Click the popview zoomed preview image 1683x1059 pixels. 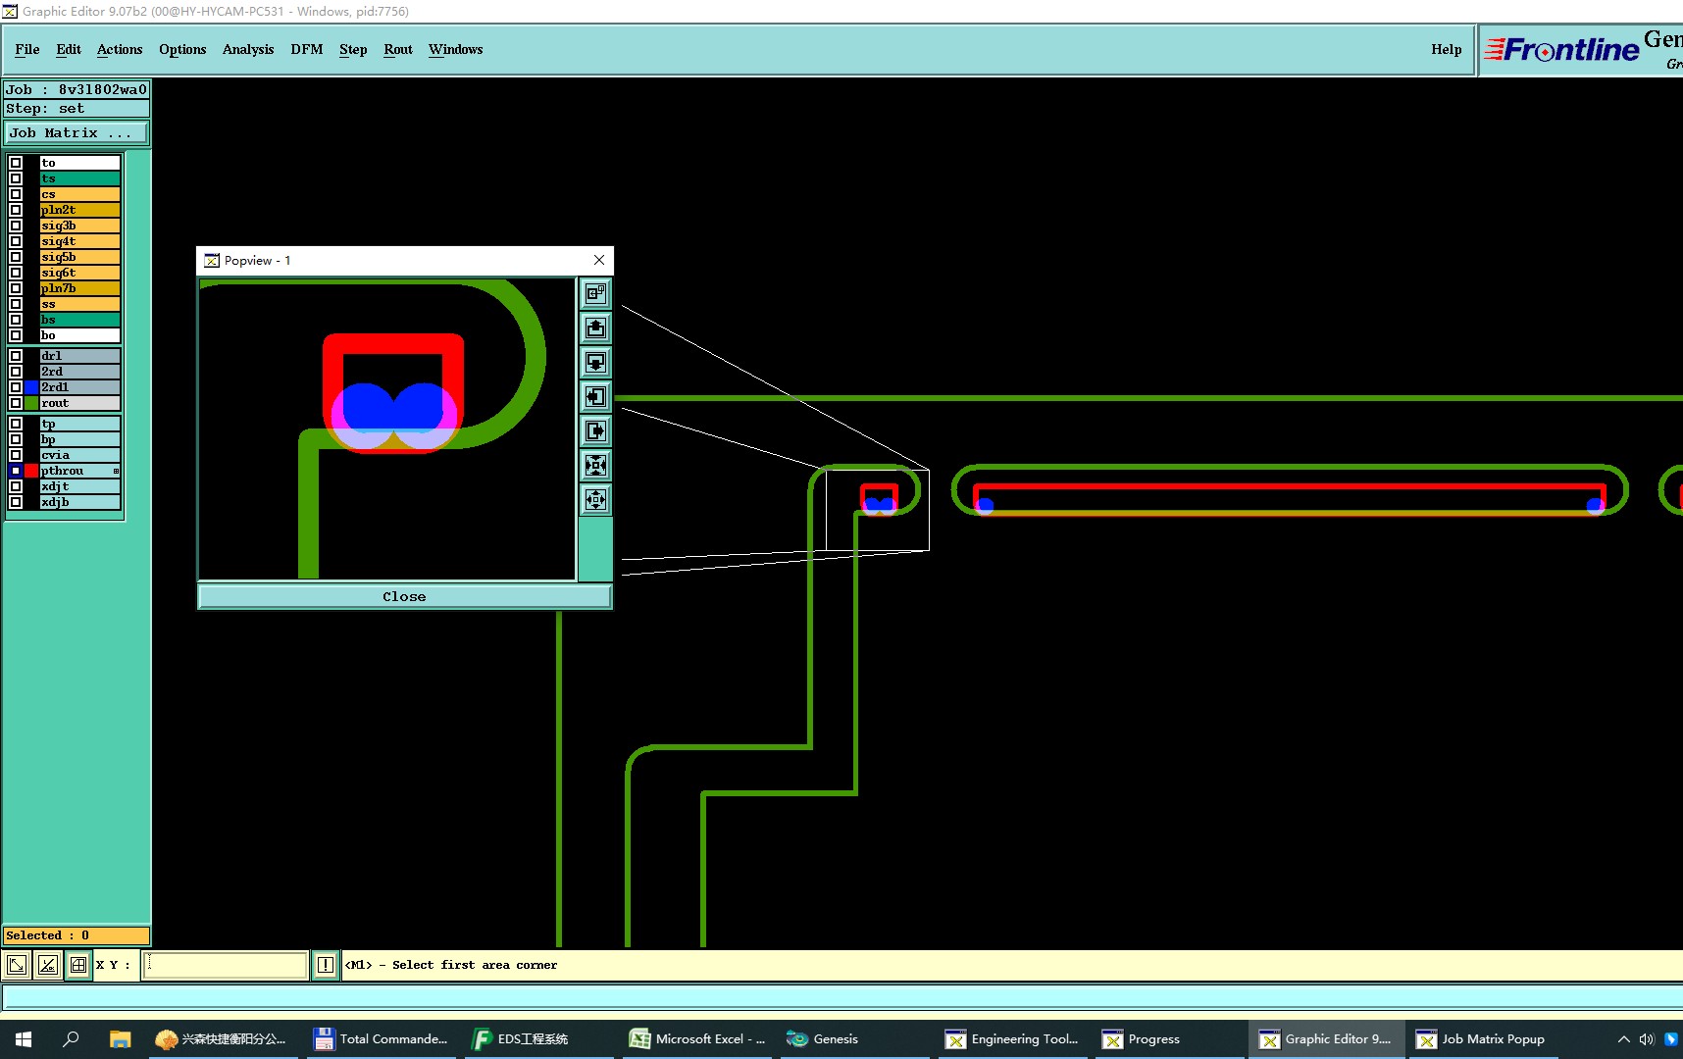coord(387,429)
